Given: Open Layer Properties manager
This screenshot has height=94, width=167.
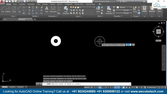Looking at the screenshot, I should click(66, 10).
